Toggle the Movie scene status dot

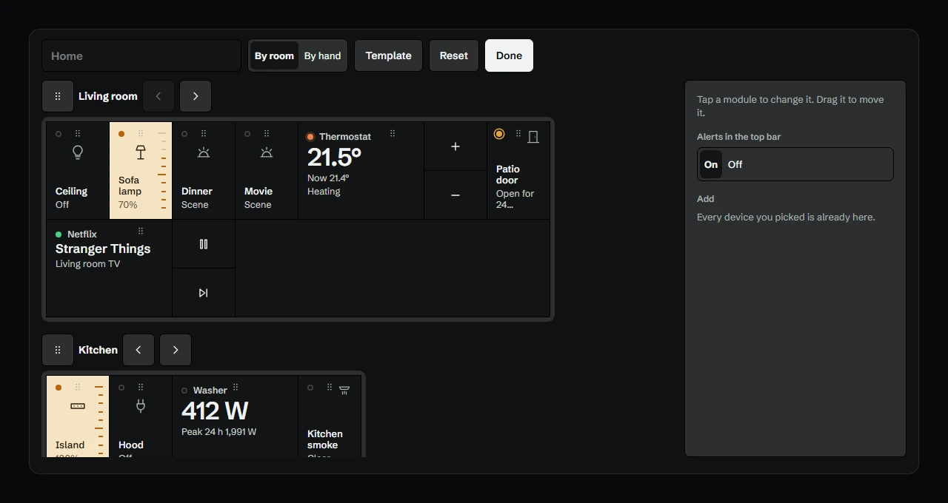click(247, 134)
